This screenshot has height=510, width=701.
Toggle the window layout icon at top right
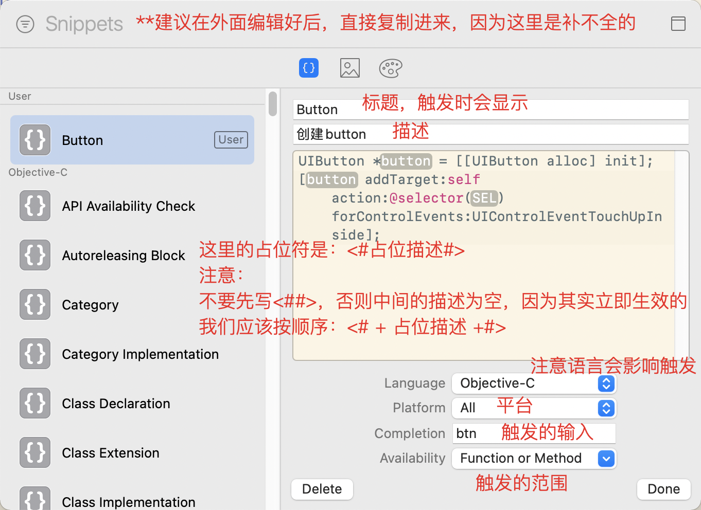pos(678,24)
